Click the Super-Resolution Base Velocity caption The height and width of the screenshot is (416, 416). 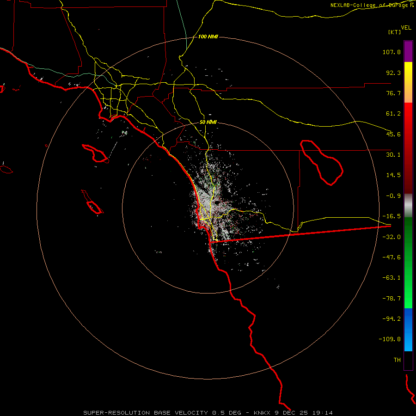click(x=208, y=413)
